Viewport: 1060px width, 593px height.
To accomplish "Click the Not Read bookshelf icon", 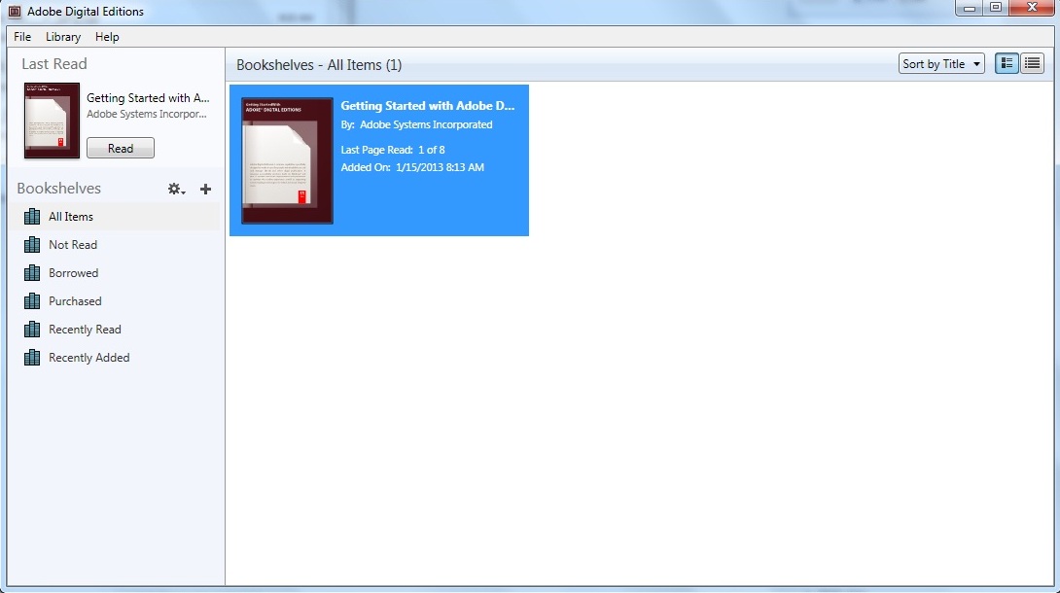I will point(32,245).
